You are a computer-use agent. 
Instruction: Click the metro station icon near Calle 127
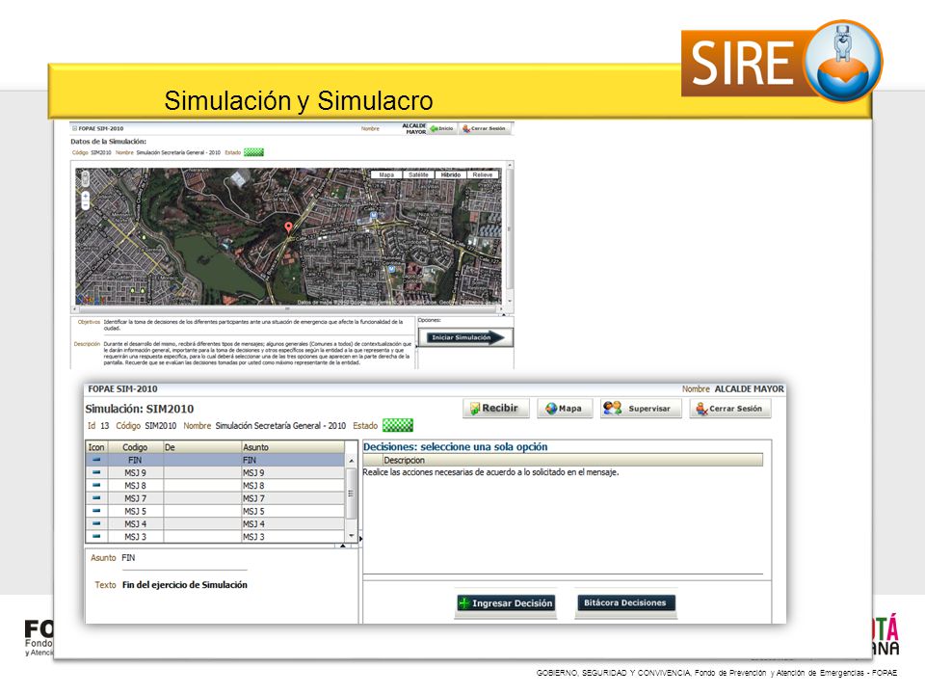374,216
